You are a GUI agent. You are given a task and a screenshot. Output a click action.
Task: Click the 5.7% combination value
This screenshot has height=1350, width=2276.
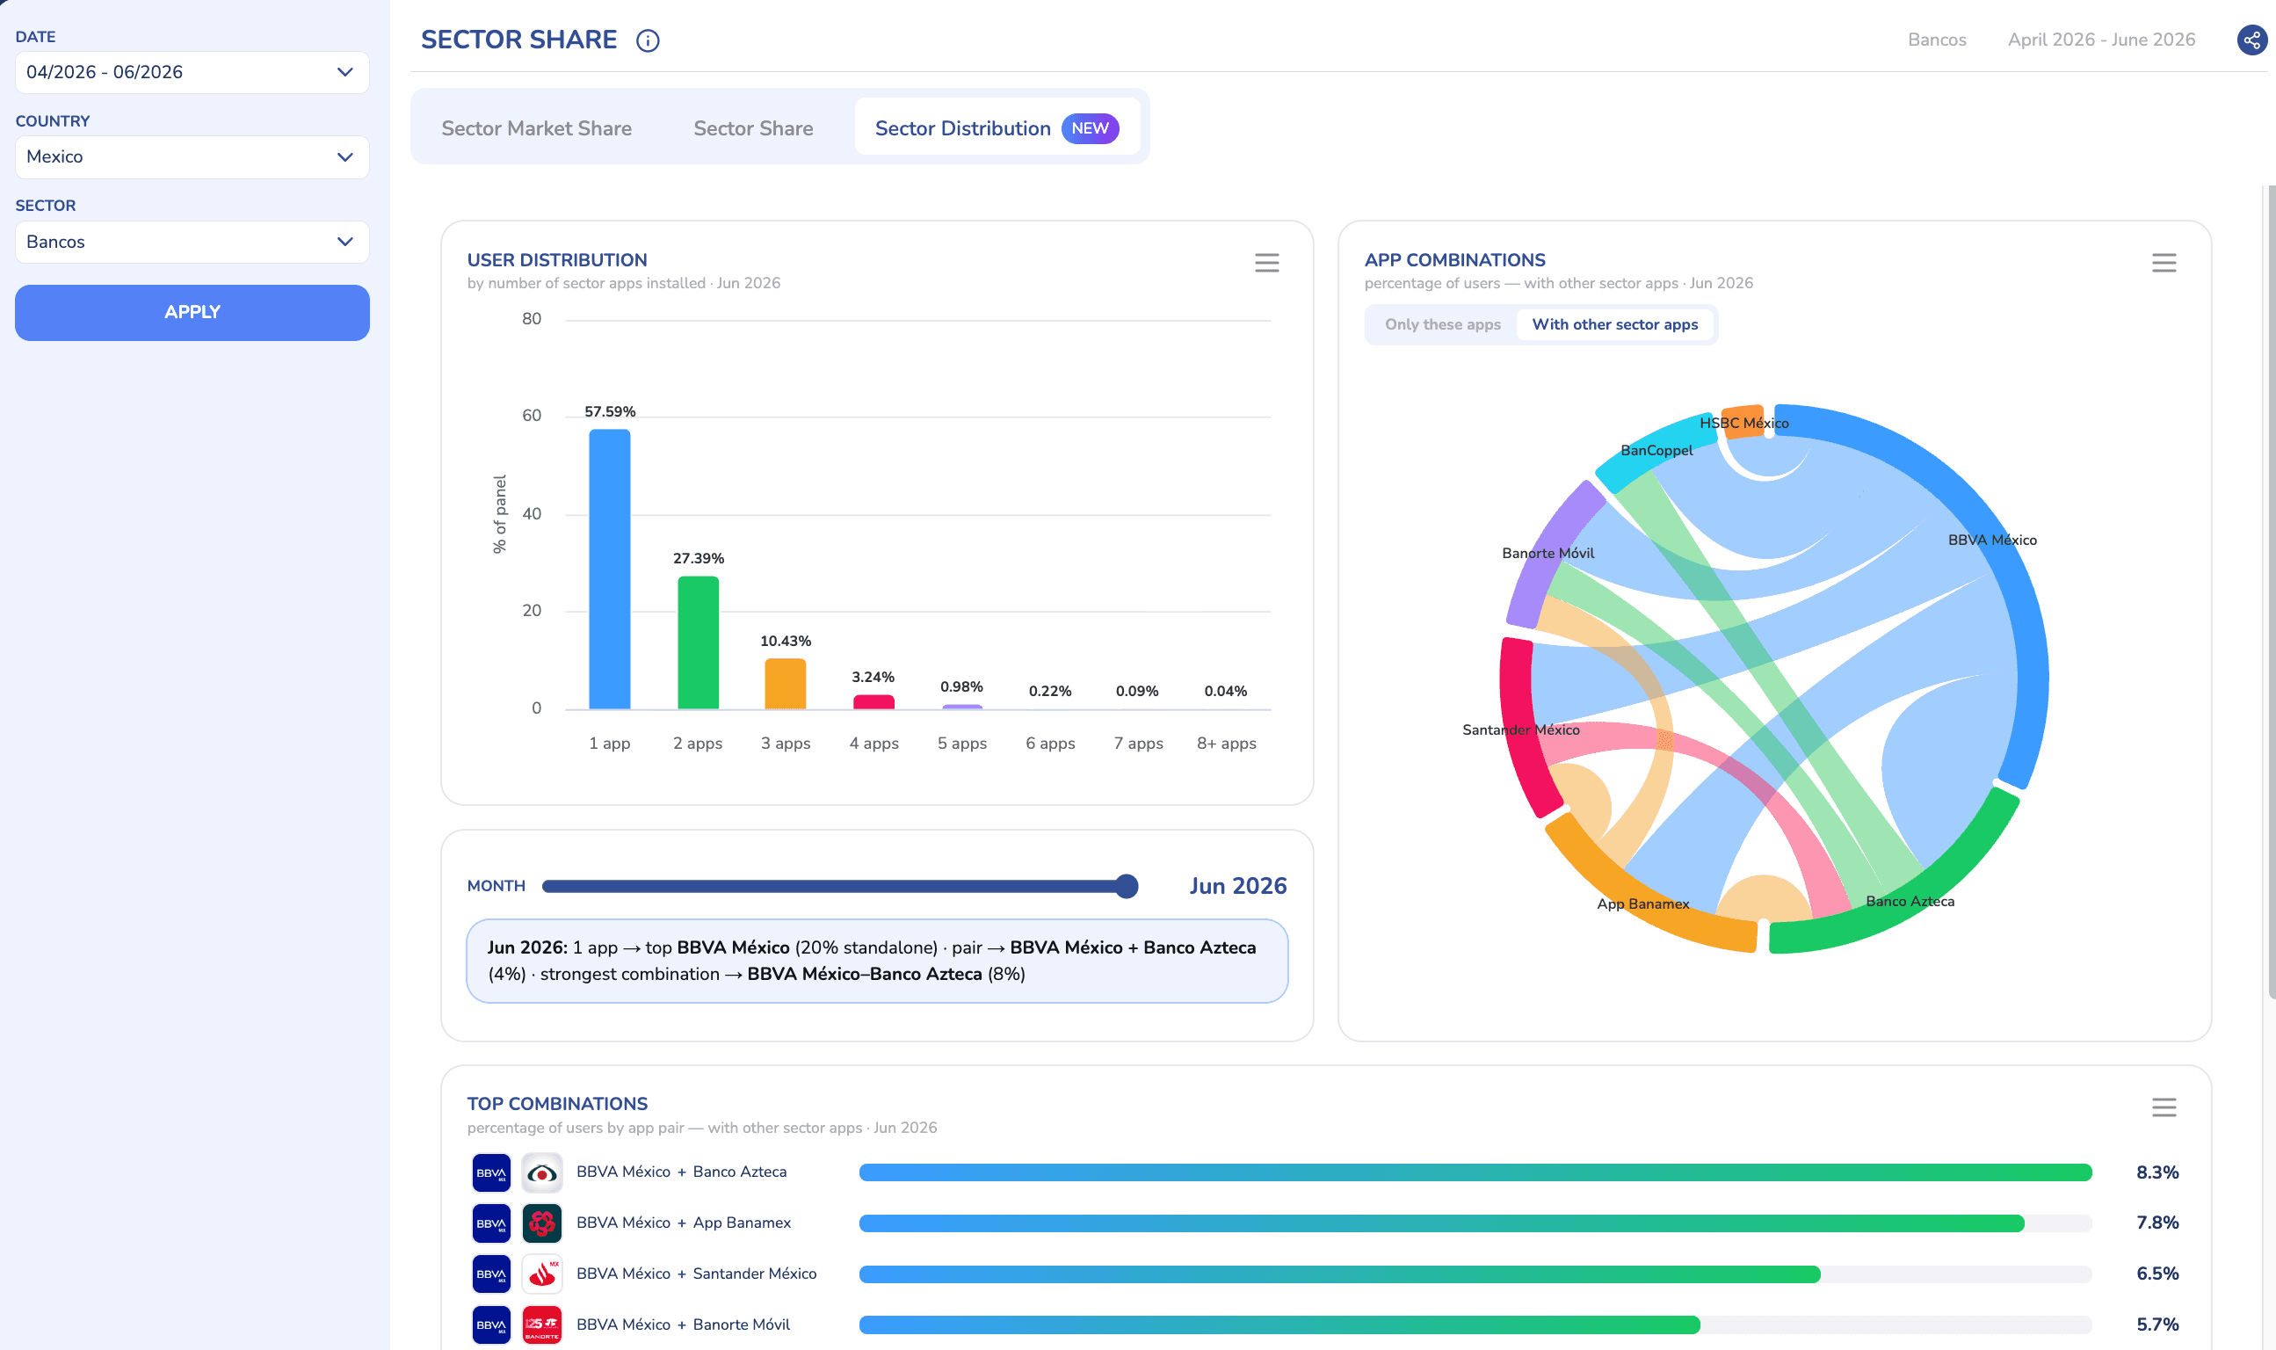coord(2156,1325)
